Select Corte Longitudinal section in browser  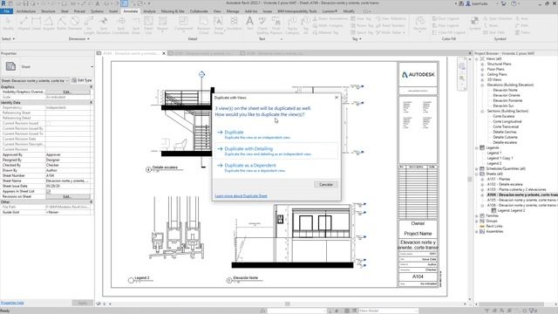coord(507,121)
